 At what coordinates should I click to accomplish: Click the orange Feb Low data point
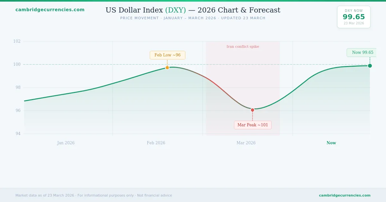pos(167,68)
